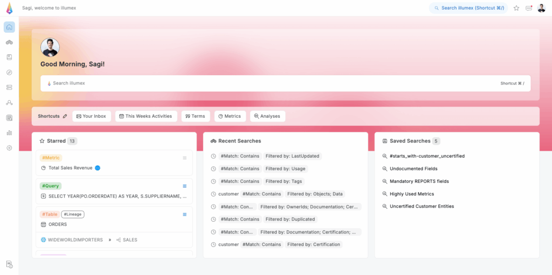The width and height of the screenshot is (552, 275).
Task: Click the bar chart icon in sidebar
Action: pos(9,132)
